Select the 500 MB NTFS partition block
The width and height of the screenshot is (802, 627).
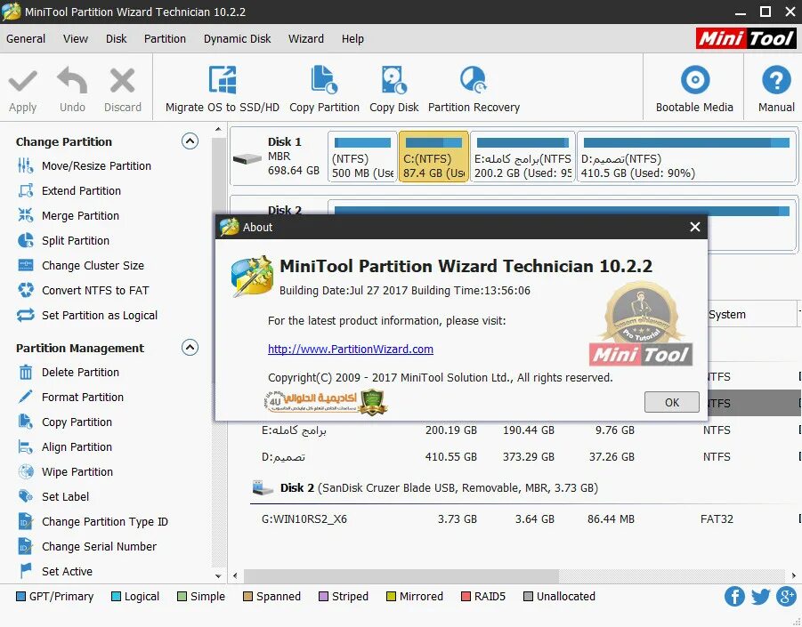[362, 157]
